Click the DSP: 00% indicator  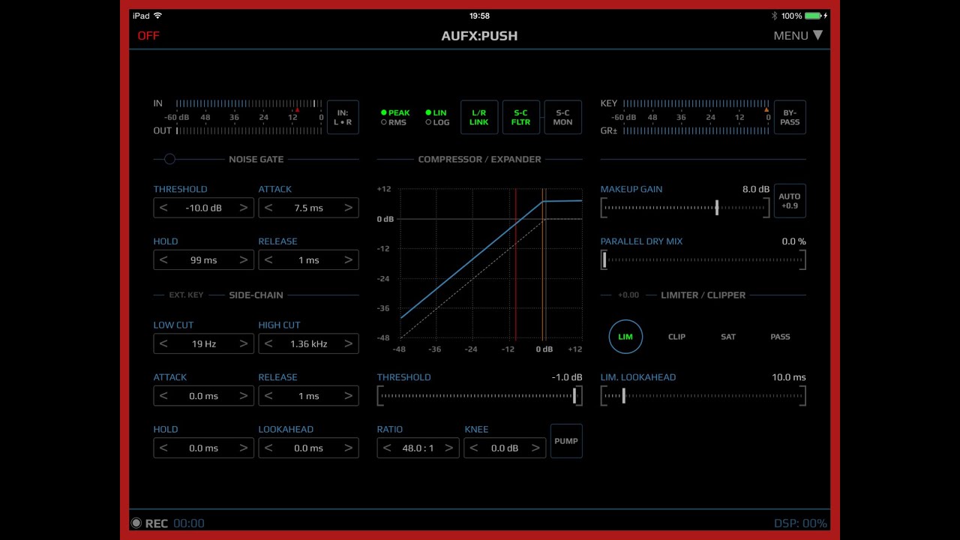click(800, 523)
